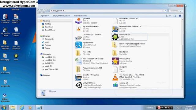Open Desktop under Favorites
This screenshot has height=110, width=196.
pyautogui.click(x=48, y=24)
